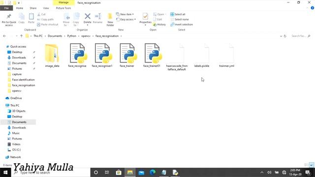Select the face_trainer Python file
The image size is (315, 177).
click(x=127, y=56)
